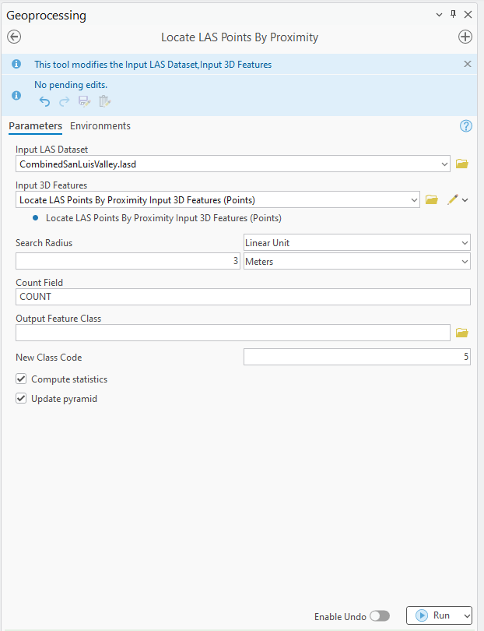Browse for the Output Feature Class folder
This screenshot has width=484, height=631.
click(x=461, y=333)
